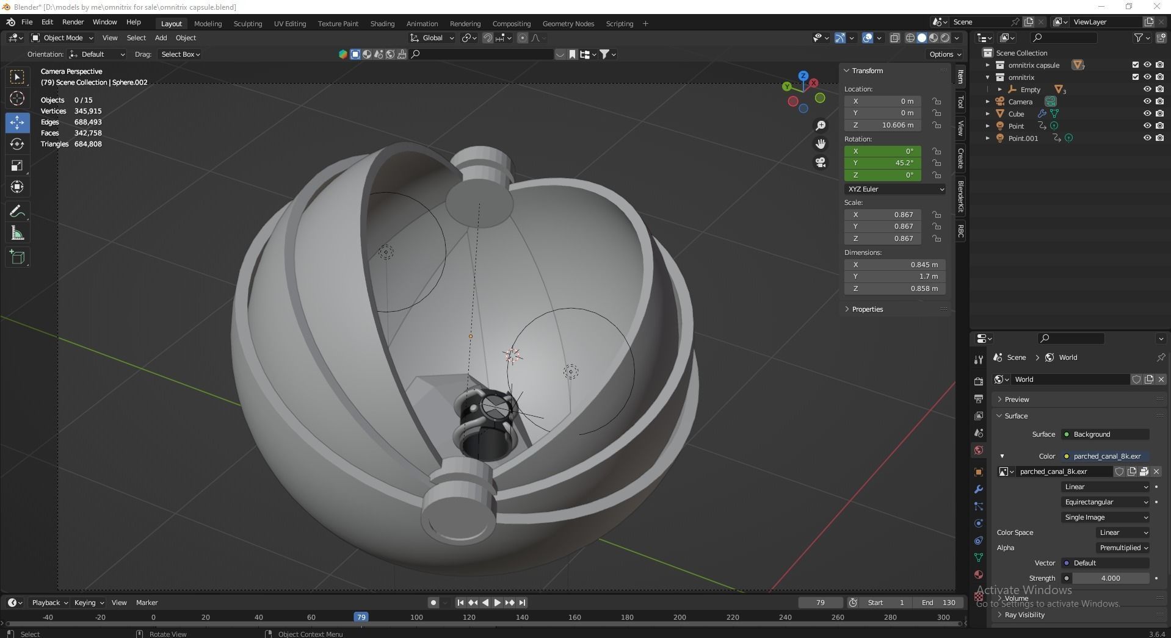Toggle auto keying record button
The width and height of the screenshot is (1171, 638).
point(433,603)
